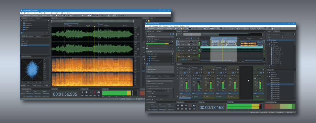Collapse the Basic Settings section

click(160, 37)
